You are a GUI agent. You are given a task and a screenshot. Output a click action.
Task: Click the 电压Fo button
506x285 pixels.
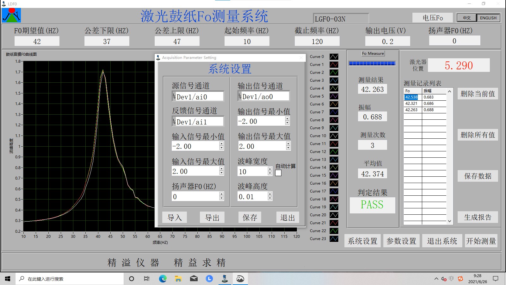coord(433,18)
